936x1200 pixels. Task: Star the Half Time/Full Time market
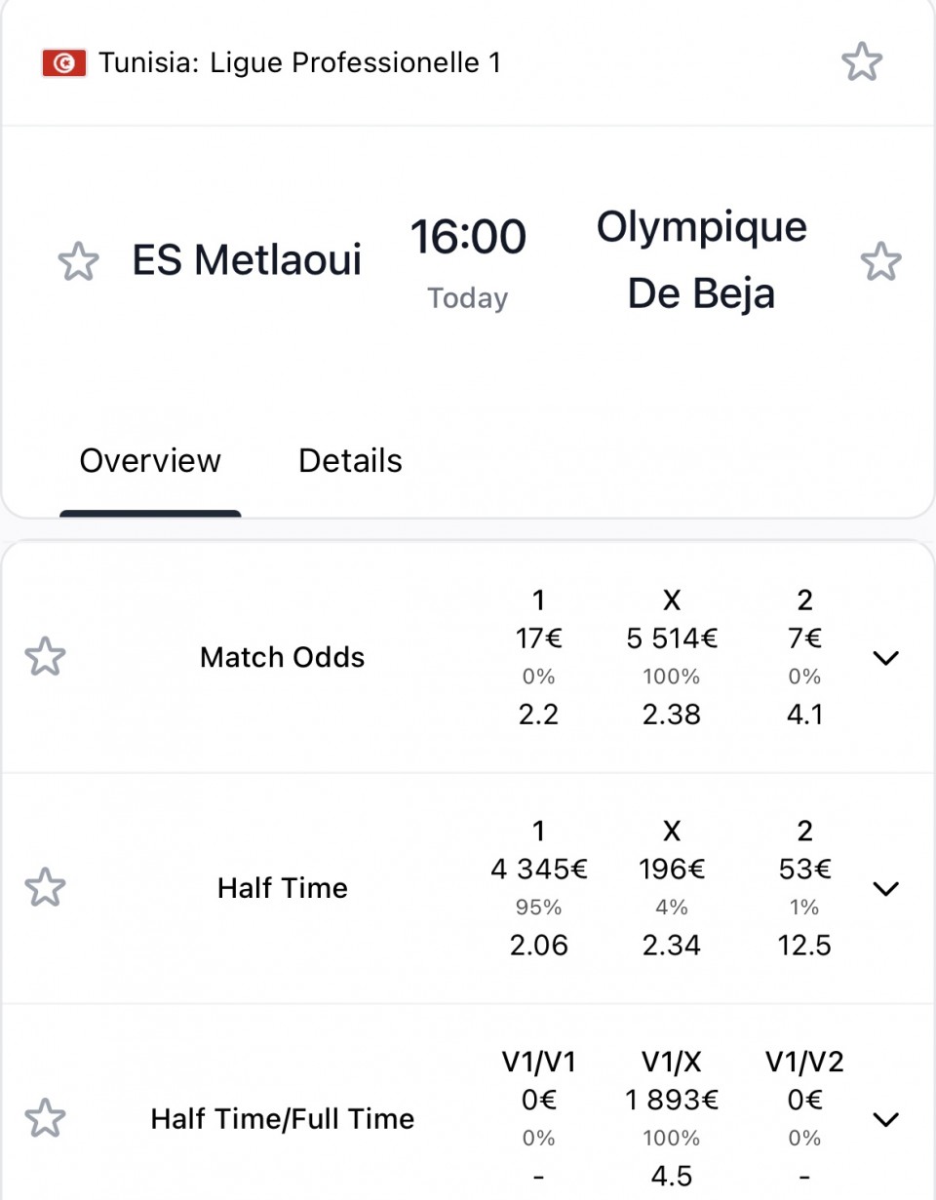coord(45,1118)
